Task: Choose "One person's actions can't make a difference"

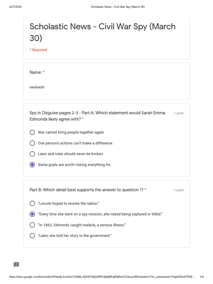Action: 32,143
